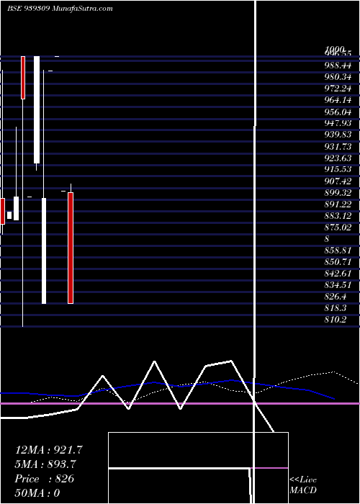This screenshot has width=360, height=504.
Task: Select the 915.53 price level label
Action: (338, 169)
